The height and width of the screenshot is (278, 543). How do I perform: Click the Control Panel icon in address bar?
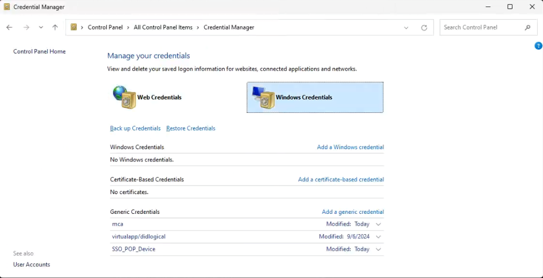[x=73, y=27]
